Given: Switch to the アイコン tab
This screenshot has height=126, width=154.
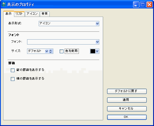Looking at the screenshot, I should (x=32, y=14).
